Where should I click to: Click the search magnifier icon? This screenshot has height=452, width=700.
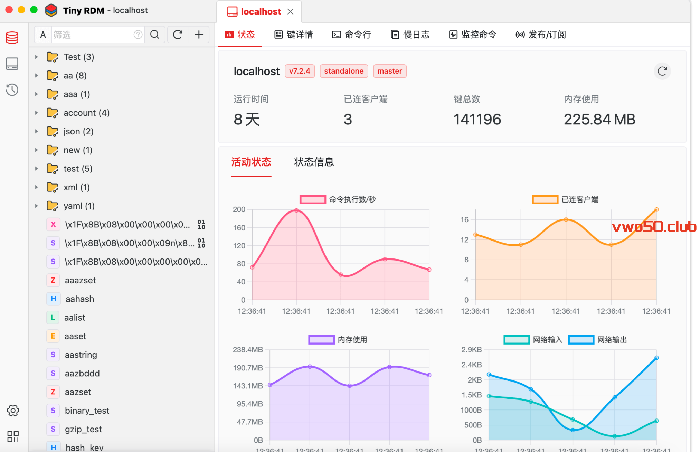pos(155,35)
